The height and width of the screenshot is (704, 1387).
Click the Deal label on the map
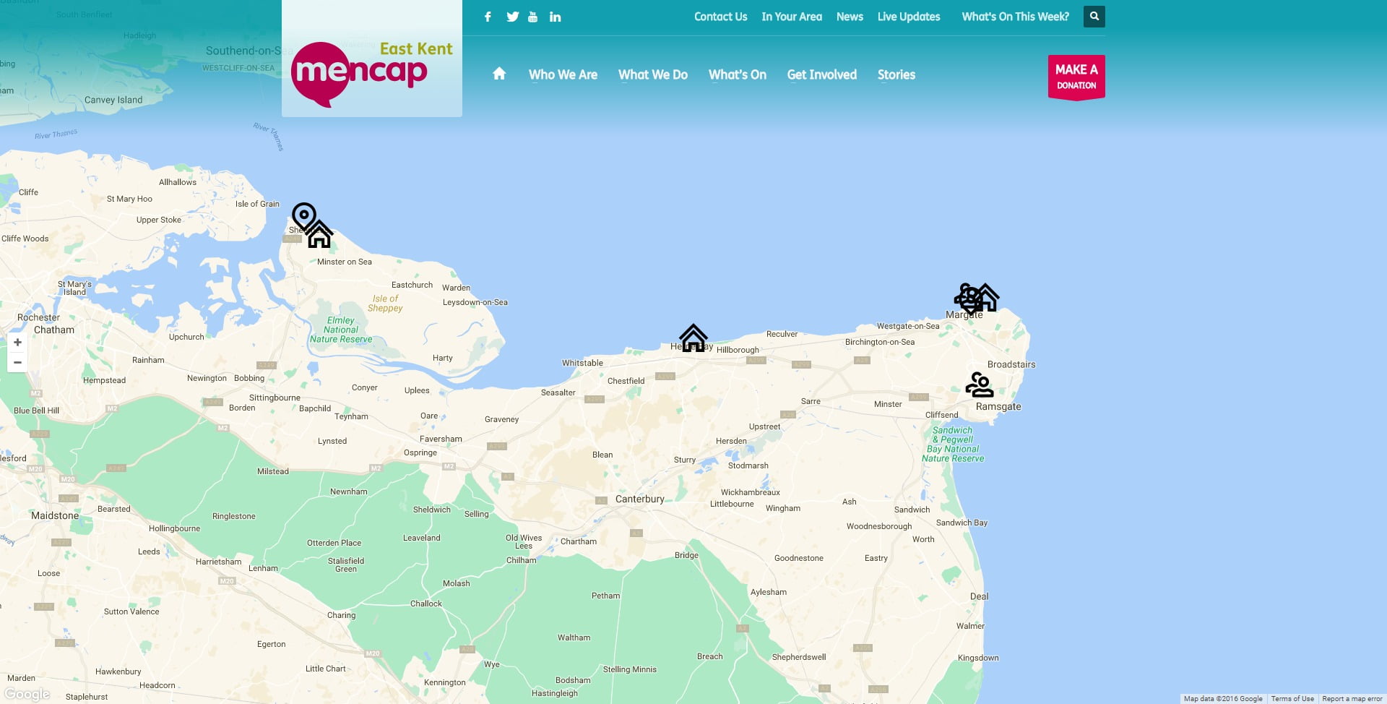tap(979, 596)
